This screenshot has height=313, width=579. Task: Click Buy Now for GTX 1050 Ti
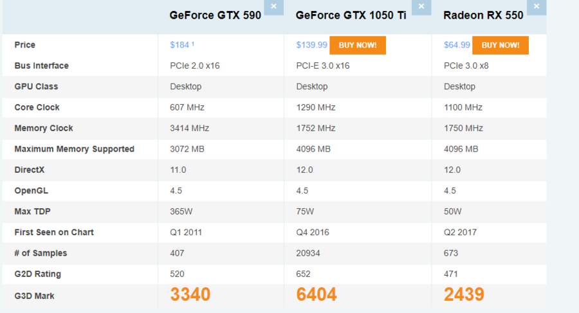tap(358, 45)
